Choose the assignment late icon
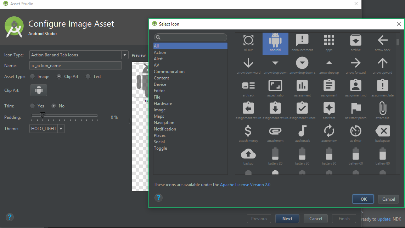405x228 pixels. click(x=383, y=89)
